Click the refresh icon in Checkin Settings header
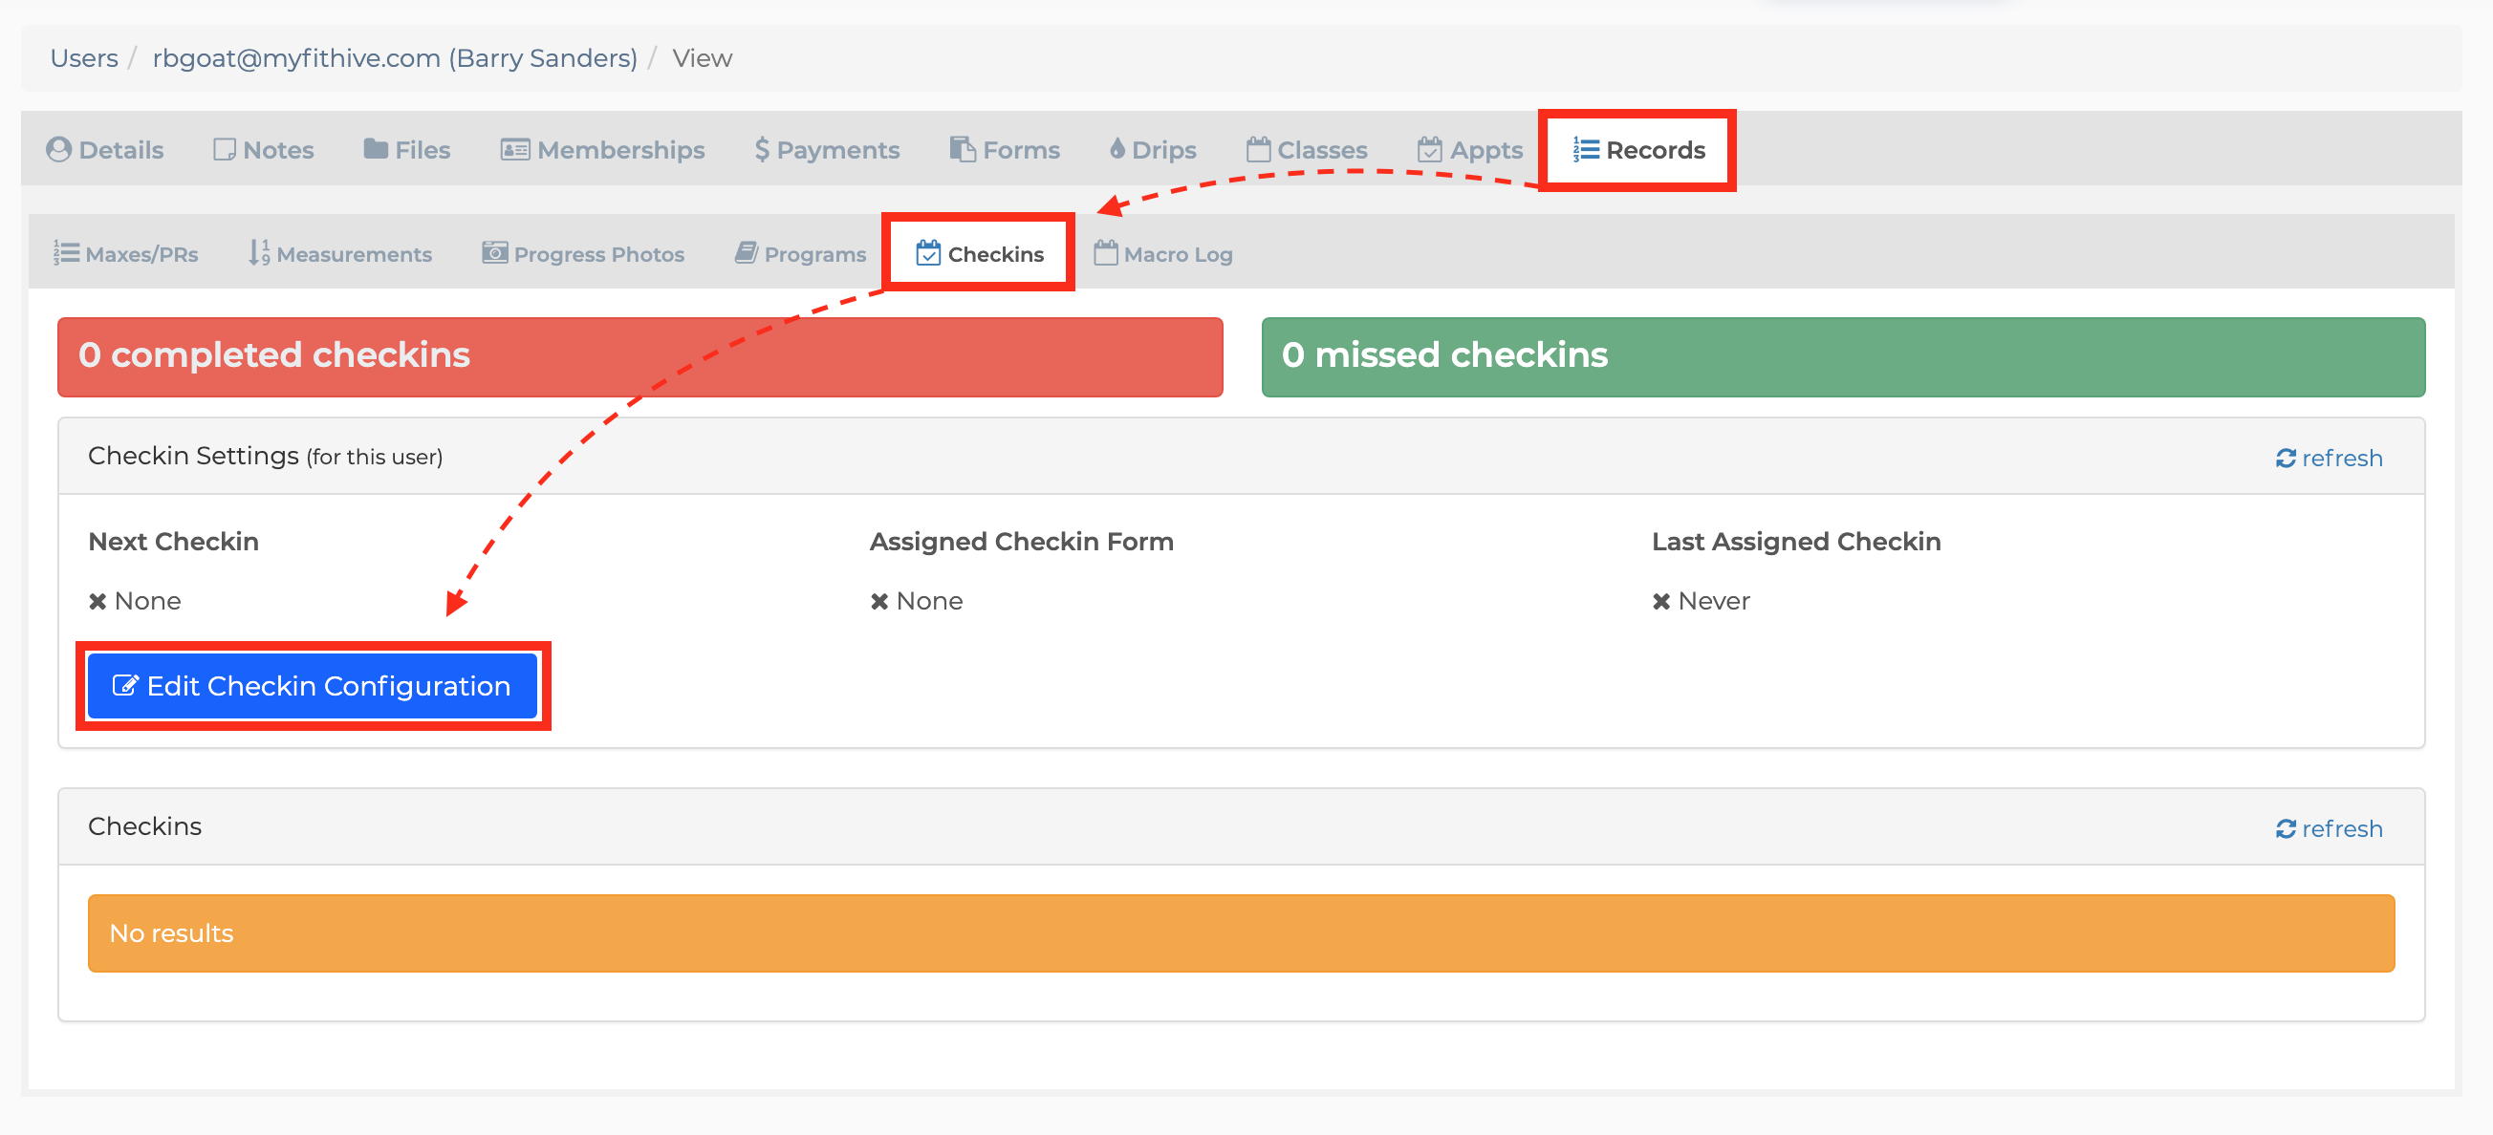The image size is (2493, 1135). click(x=2286, y=458)
